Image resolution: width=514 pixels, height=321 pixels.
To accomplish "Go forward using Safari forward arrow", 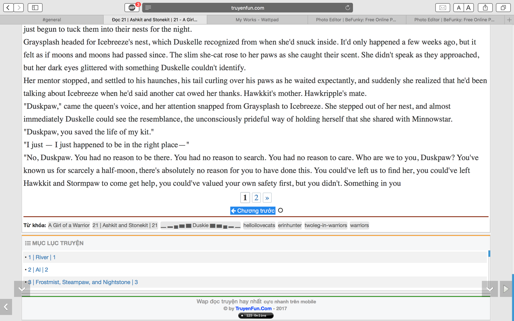I will point(19,8).
